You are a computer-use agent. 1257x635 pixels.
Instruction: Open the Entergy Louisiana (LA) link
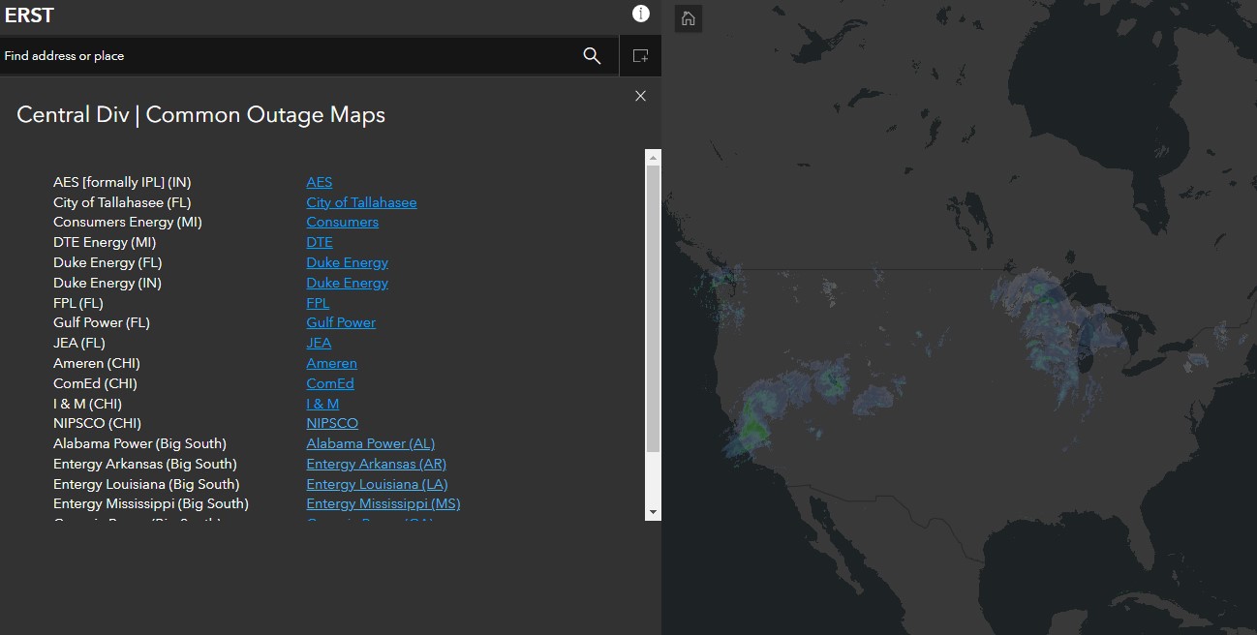(x=377, y=484)
